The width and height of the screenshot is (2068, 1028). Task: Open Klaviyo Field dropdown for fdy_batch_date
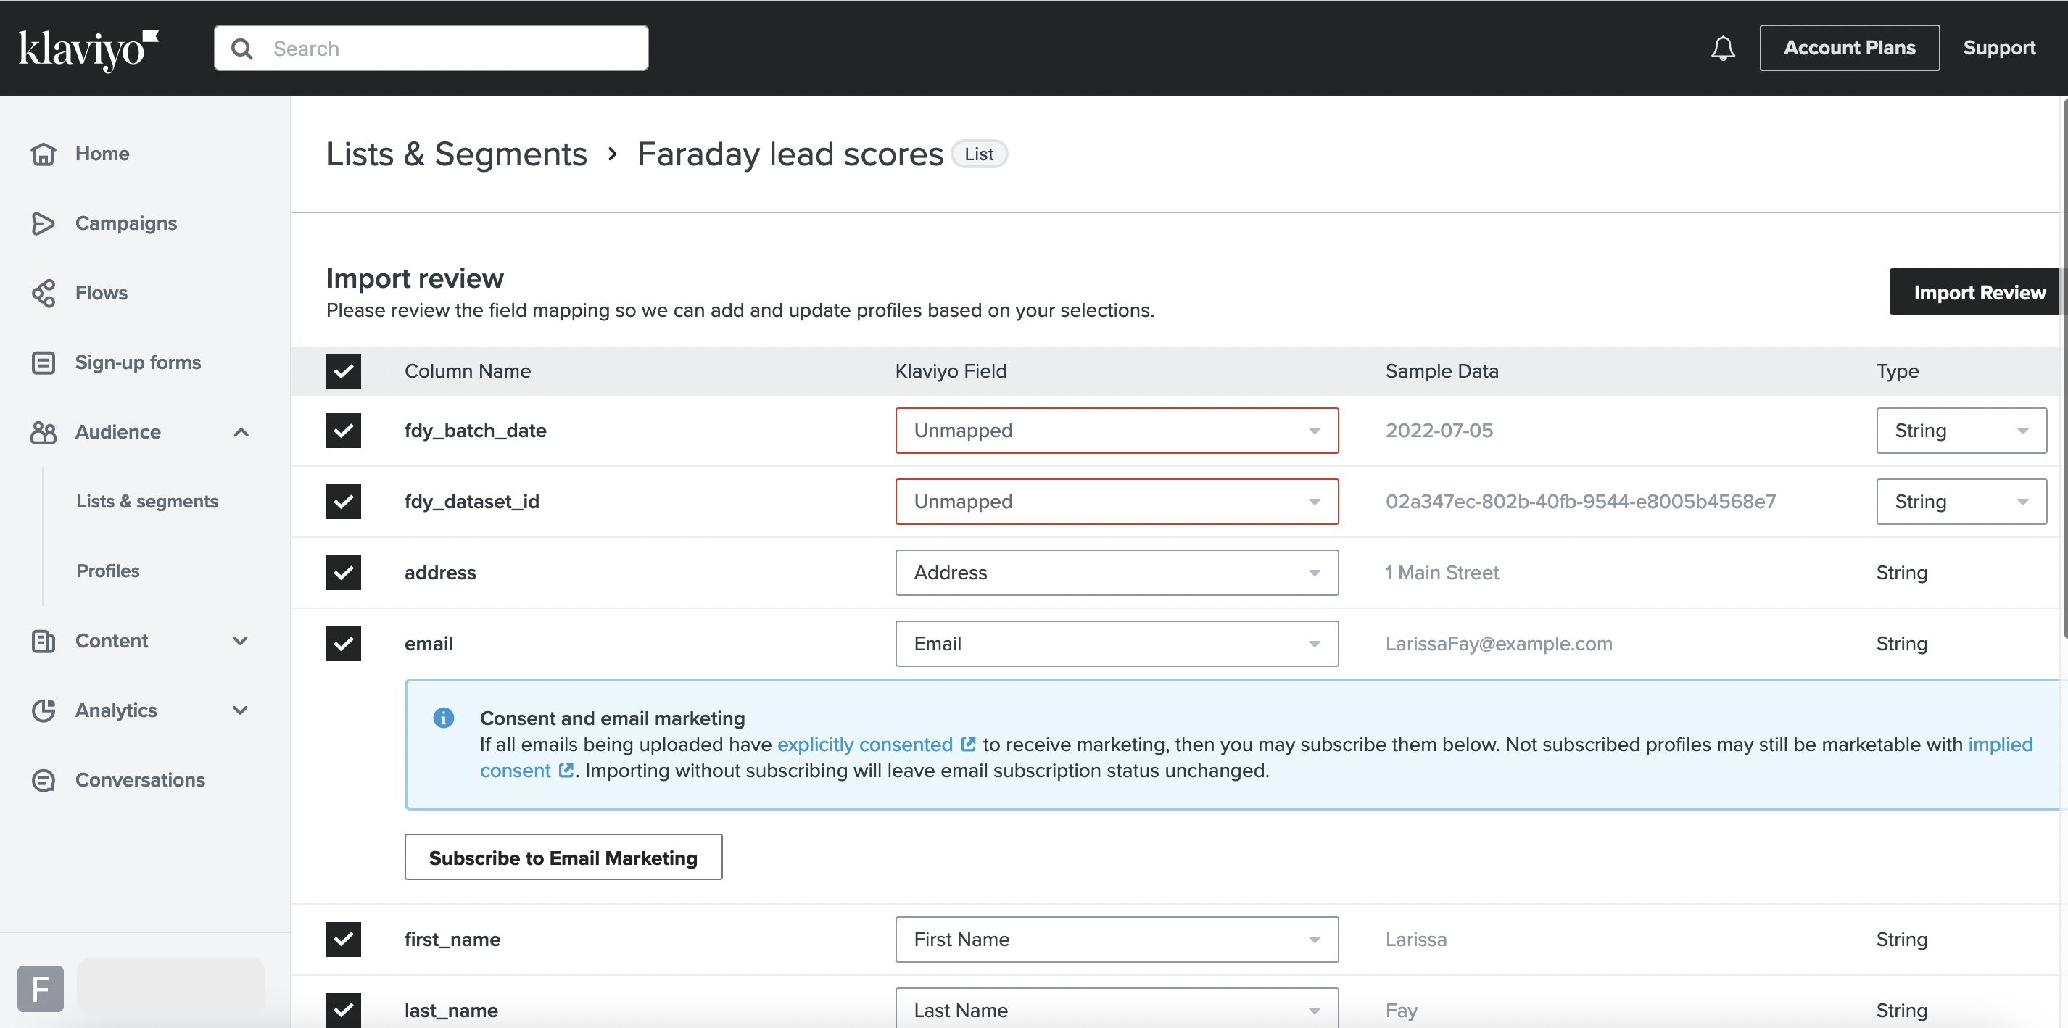[x=1117, y=430]
